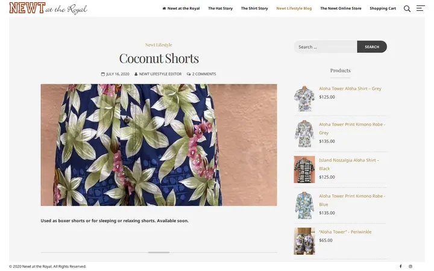Screen dimensions: 434x271
Task: Click the Periwinkle shorts thumbnail
Action: coord(304,241)
